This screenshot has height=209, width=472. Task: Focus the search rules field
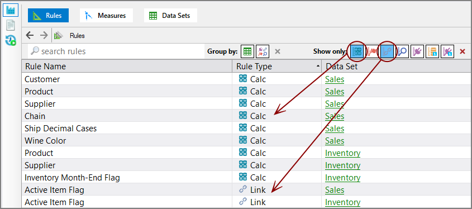click(116, 51)
